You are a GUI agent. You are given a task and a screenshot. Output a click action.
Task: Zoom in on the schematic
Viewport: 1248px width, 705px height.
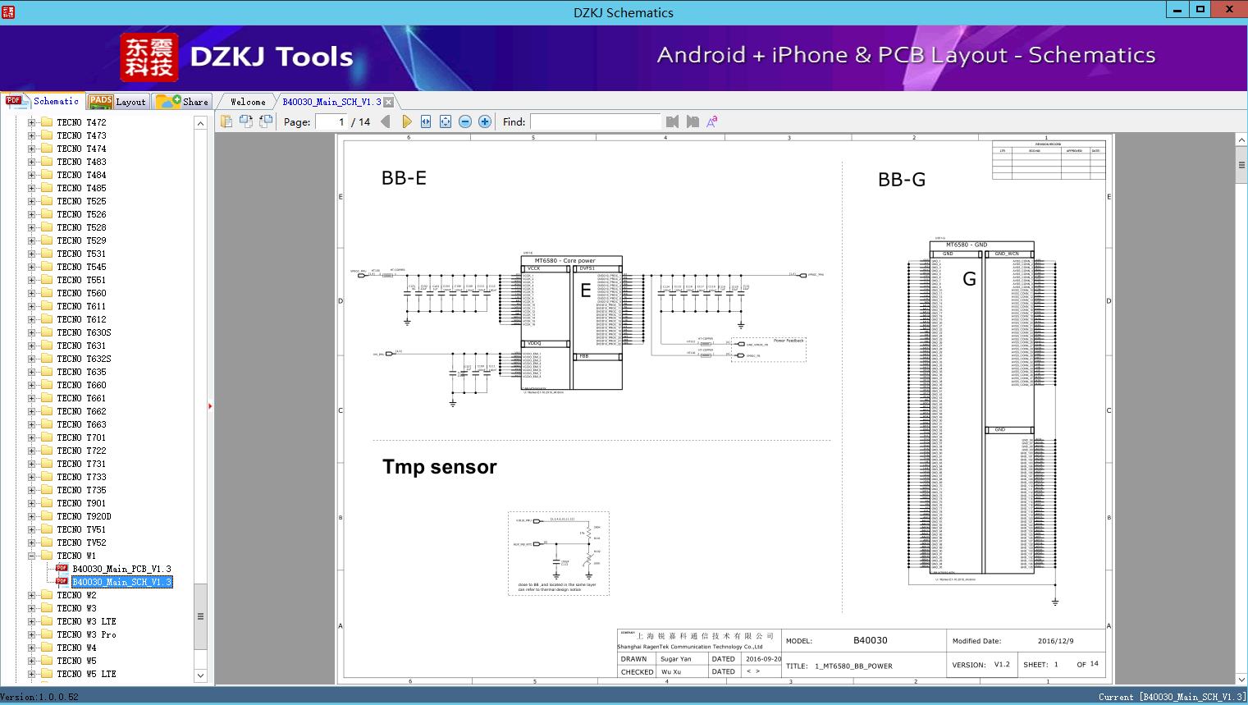pyautogui.click(x=485, y=121)
